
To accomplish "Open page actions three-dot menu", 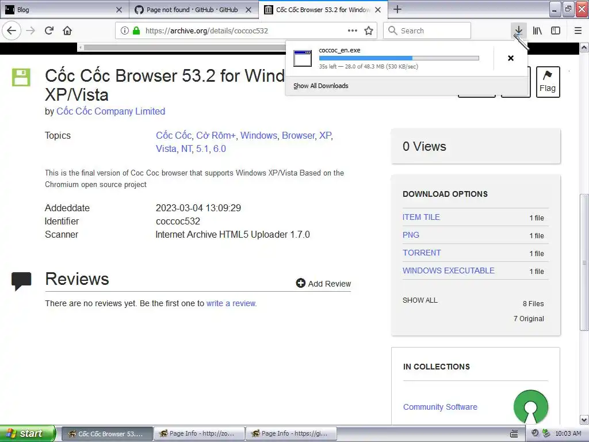I will [353, 31].
